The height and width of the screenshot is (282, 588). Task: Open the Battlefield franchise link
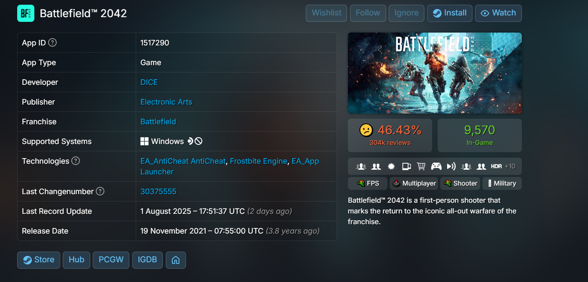(158, 122)
